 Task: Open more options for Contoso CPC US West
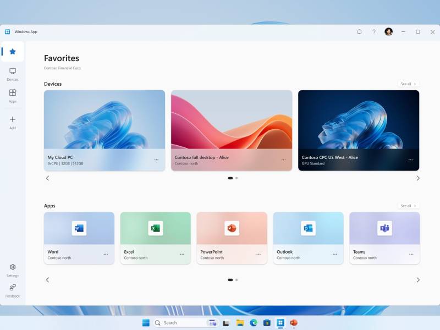pyautogui.click(x=410, y=160)
